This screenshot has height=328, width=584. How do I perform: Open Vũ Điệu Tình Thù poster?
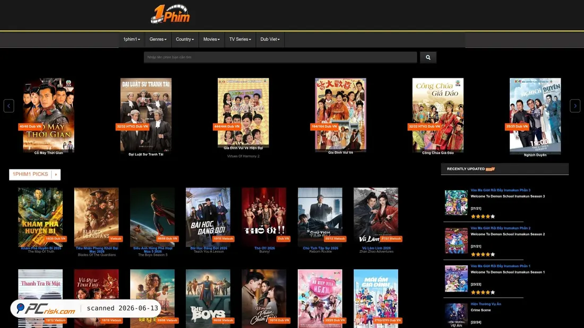pyautogui.click(x=96, y=298)
